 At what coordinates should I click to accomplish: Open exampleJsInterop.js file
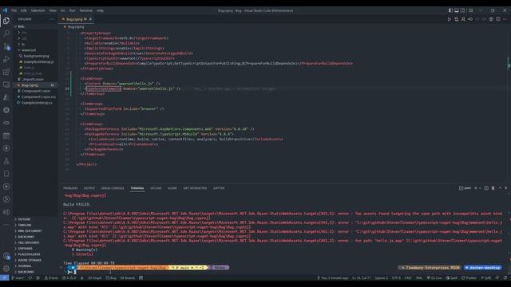[38, 62]
